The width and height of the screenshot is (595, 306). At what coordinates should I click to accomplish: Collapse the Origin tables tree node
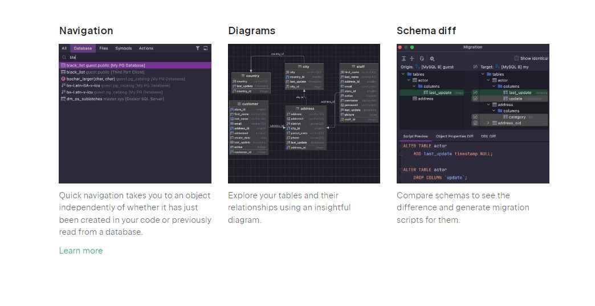[404, 74]
